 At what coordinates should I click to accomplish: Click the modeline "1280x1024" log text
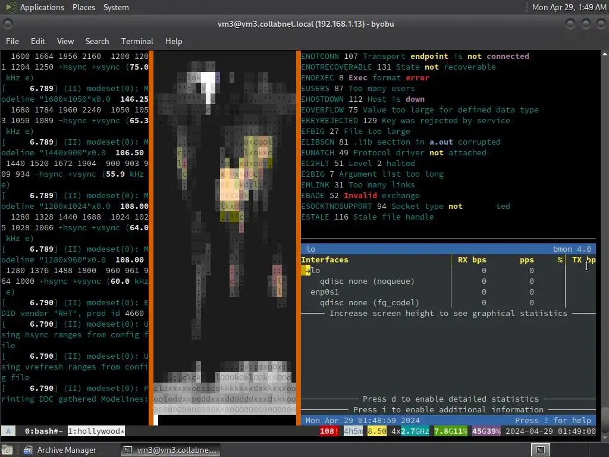click(x=74, y=206)
